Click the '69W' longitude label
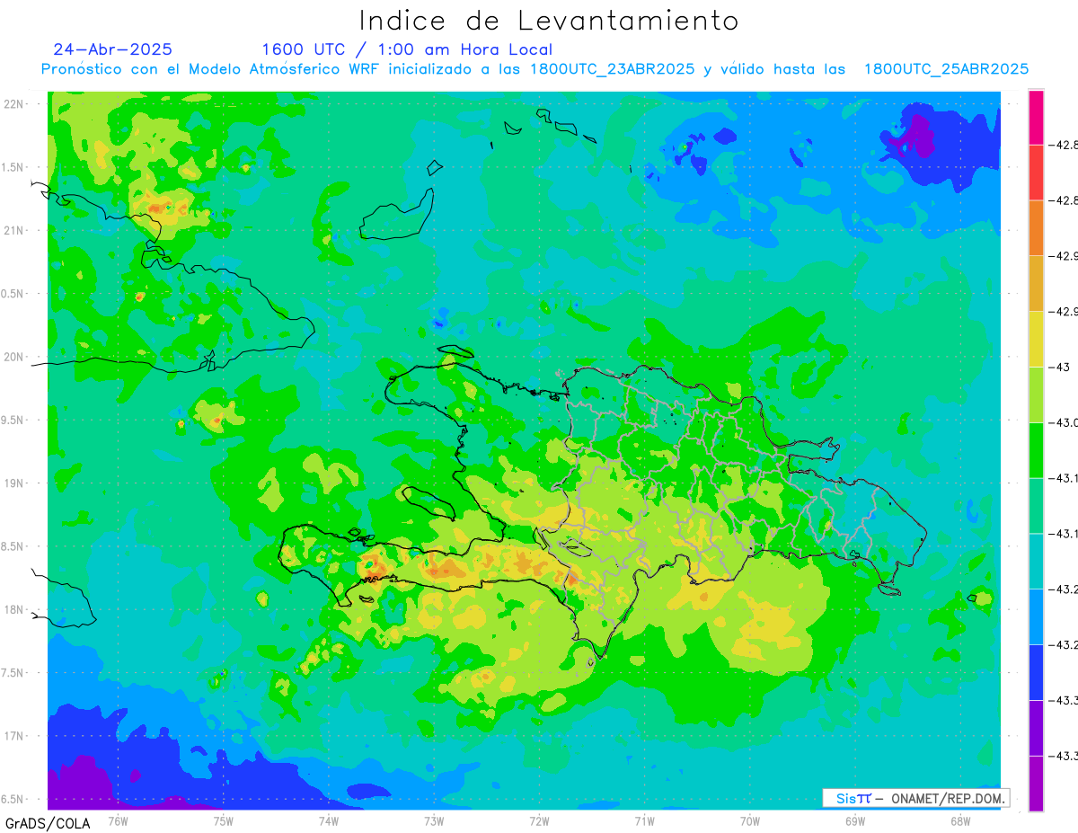This screenshot has width=1078, height=833. 855,820
